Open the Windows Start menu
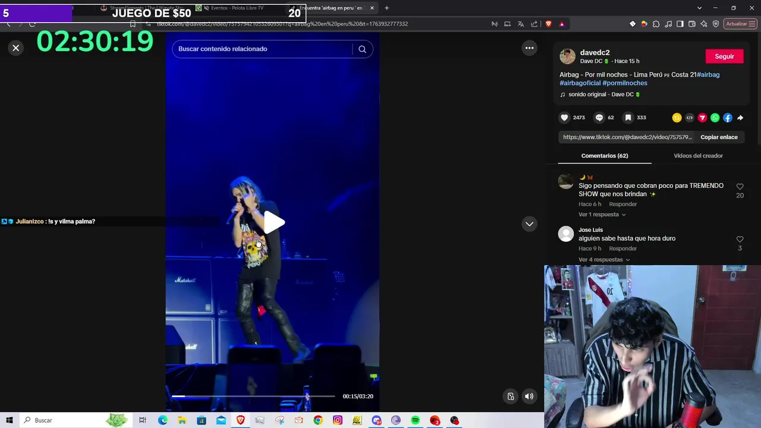This screenshot has height=428, width=761. (10, 420)
